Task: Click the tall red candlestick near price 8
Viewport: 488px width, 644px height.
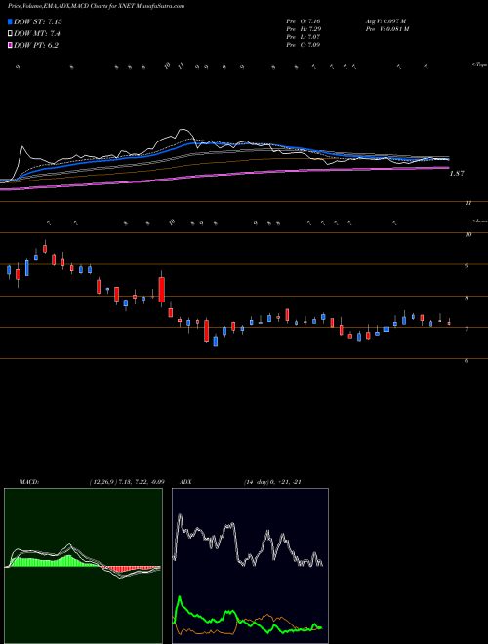Action: [162, 290]
